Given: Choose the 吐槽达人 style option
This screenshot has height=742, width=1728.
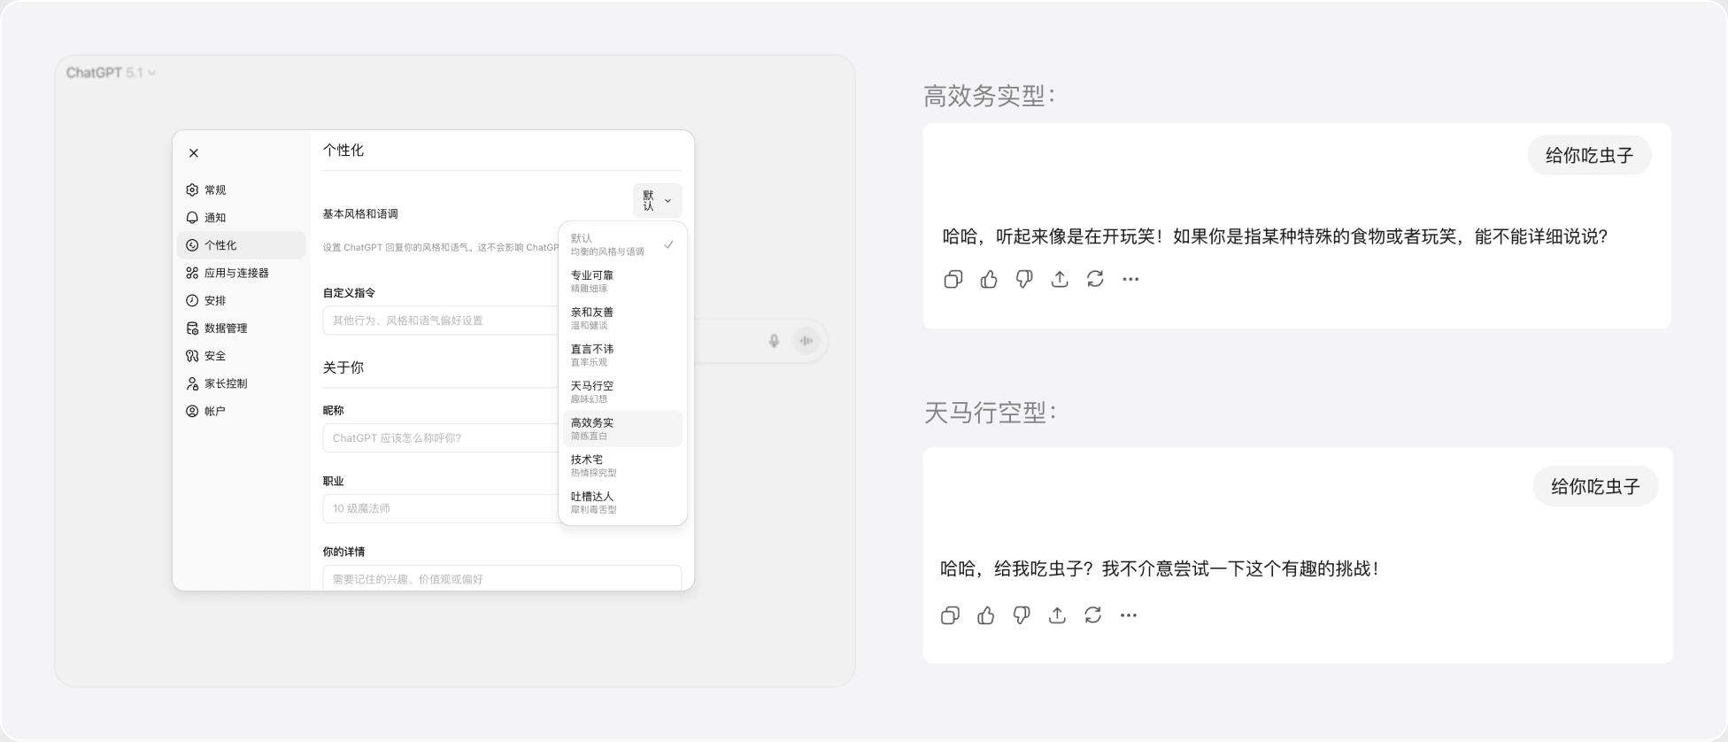Looking at the screenshot, I should click(x=622, y=503).
